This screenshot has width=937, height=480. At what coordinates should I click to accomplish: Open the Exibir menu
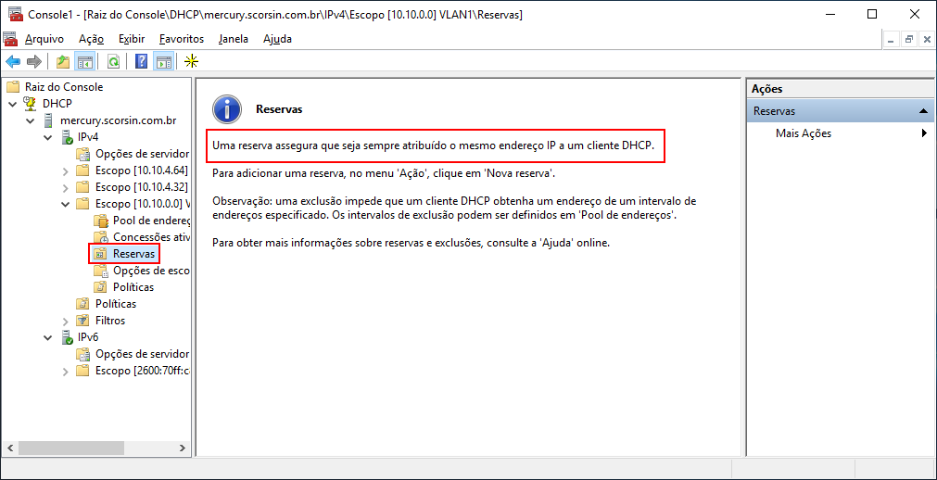tap(132, 39)
